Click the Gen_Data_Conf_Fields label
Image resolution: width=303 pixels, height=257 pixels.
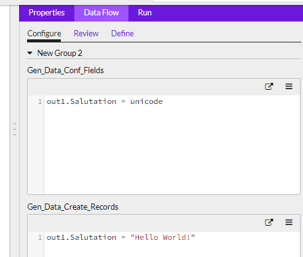point(66,70)
